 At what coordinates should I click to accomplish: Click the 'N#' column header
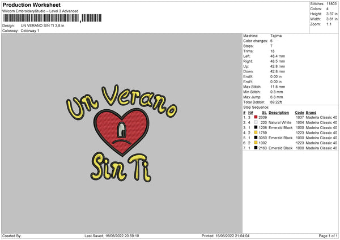pyautogui.click(x=250, y=113)
